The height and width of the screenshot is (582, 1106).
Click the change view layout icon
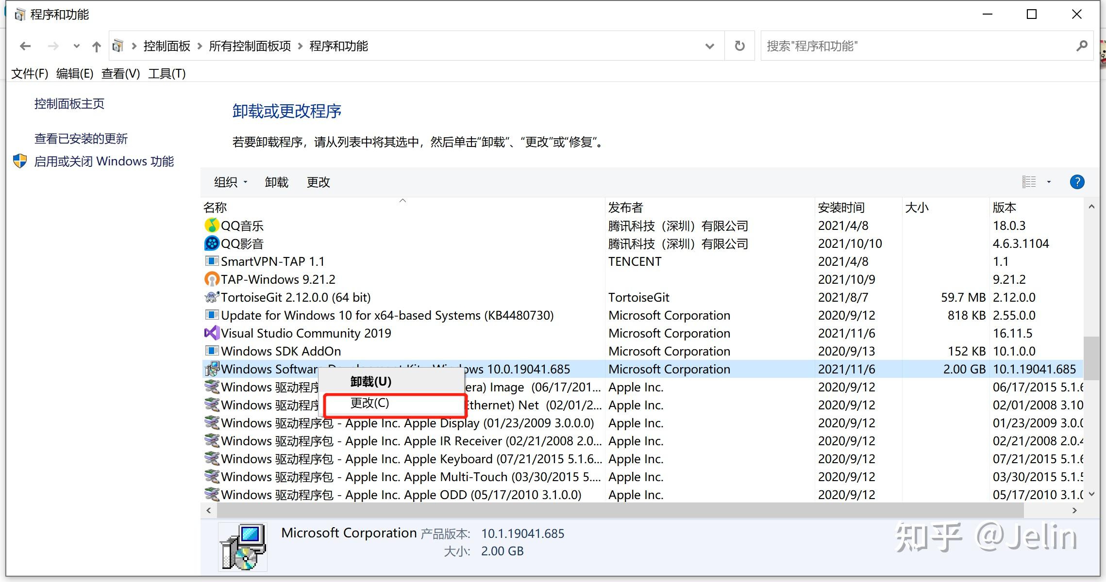(x=1029, y=182)
